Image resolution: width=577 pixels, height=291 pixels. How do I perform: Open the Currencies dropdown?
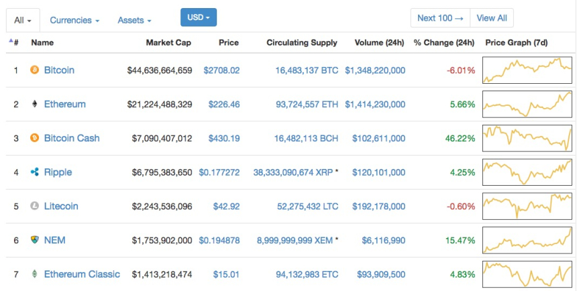pos(74,20)
